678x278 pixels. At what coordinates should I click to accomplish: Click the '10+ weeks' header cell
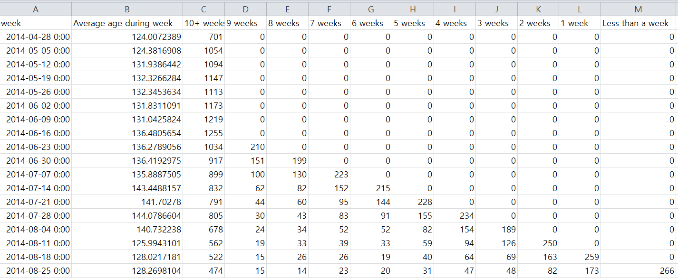(x=203, y=23)
